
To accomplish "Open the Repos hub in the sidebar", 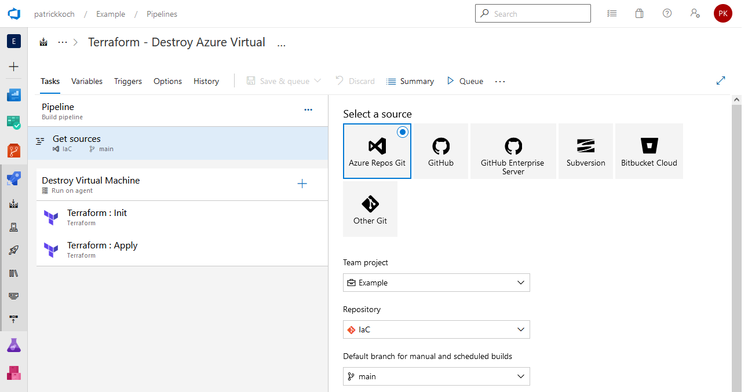I will (x=14, y=151).
